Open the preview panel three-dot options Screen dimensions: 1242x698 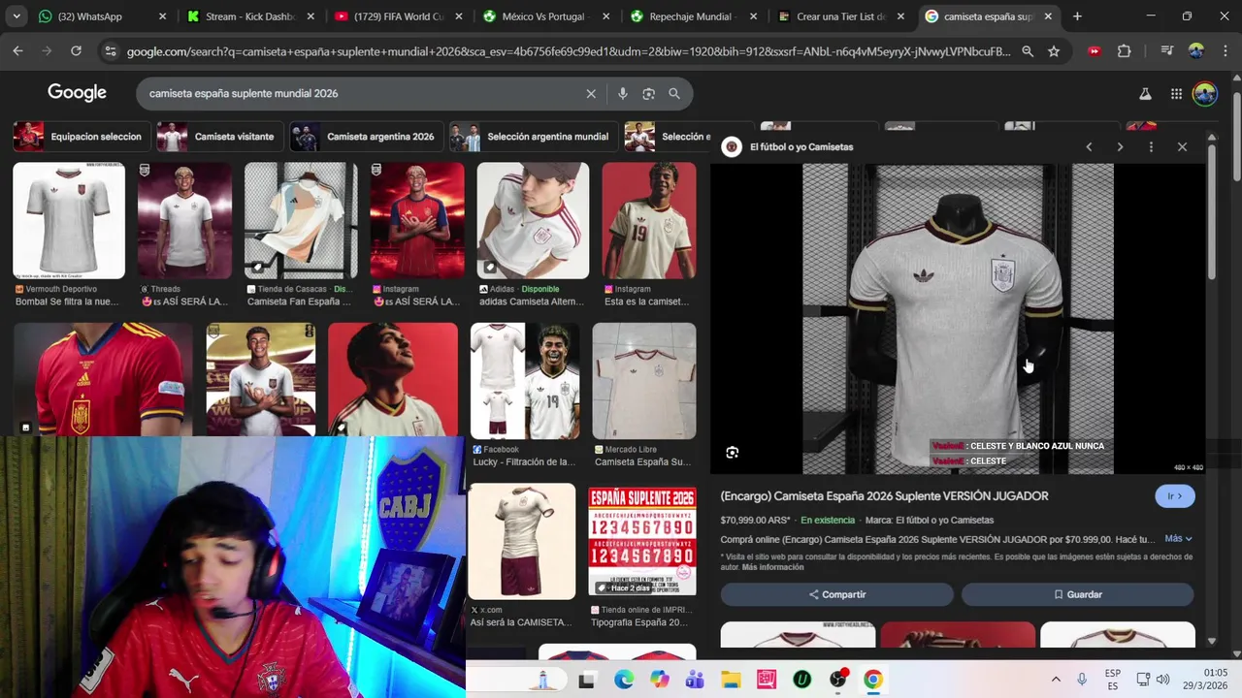(1151, 147)
